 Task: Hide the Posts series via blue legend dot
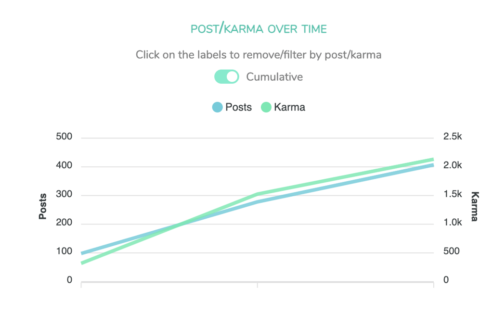tap(217, 107)
